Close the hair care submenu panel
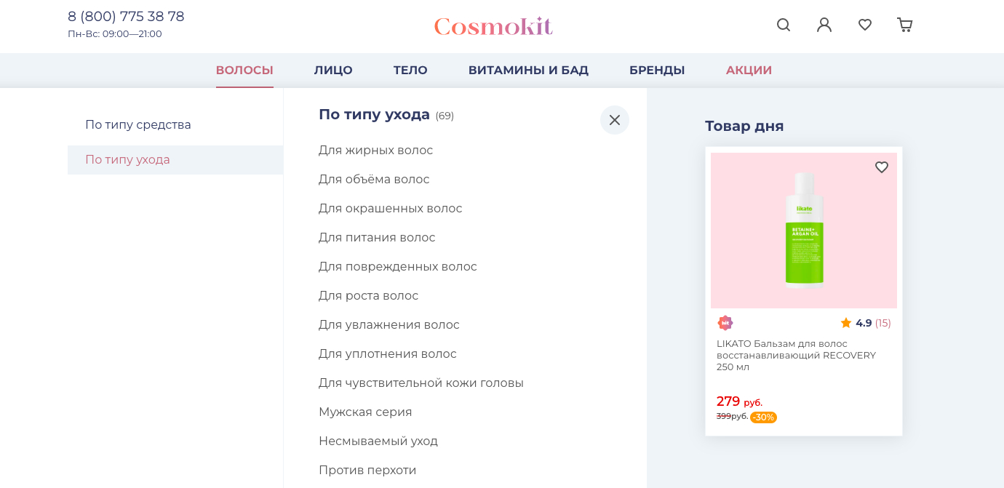 (615, 120)
